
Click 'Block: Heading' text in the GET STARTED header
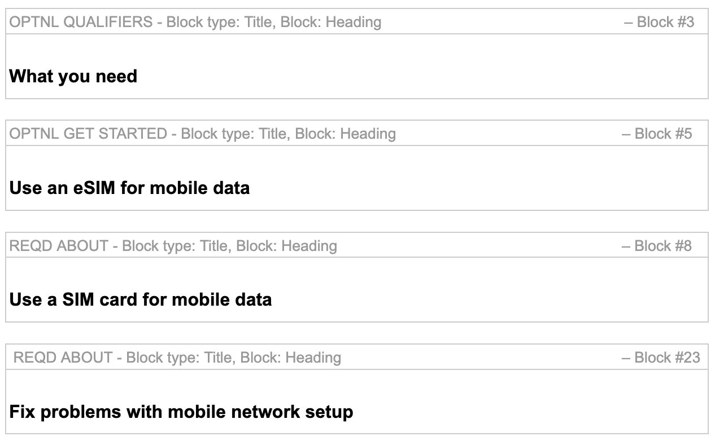click(x=346, y=134)
